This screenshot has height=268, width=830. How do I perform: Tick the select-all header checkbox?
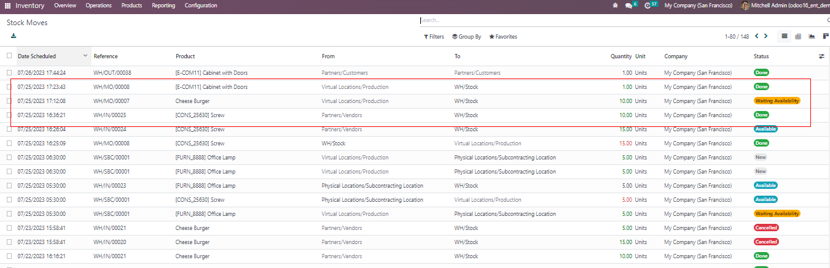9,56
